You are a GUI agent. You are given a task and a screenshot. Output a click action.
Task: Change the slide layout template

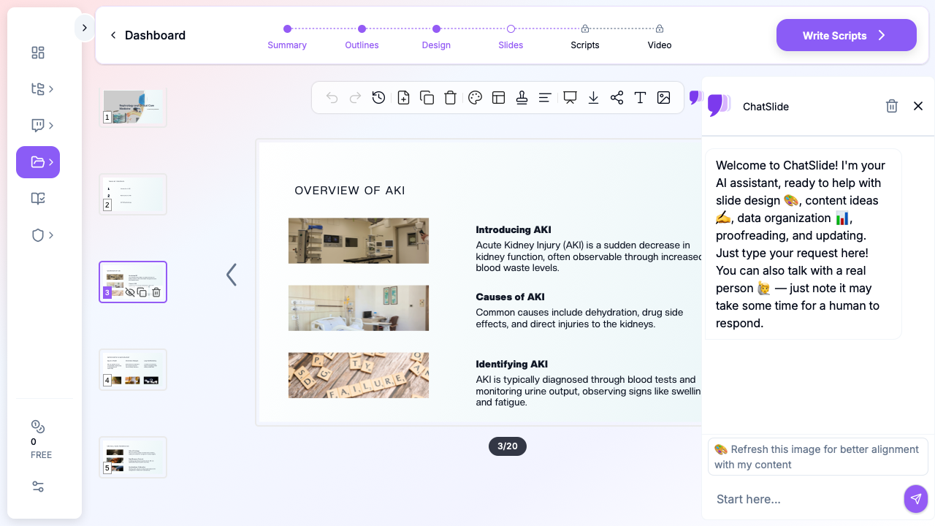click(x=498, y=98)
